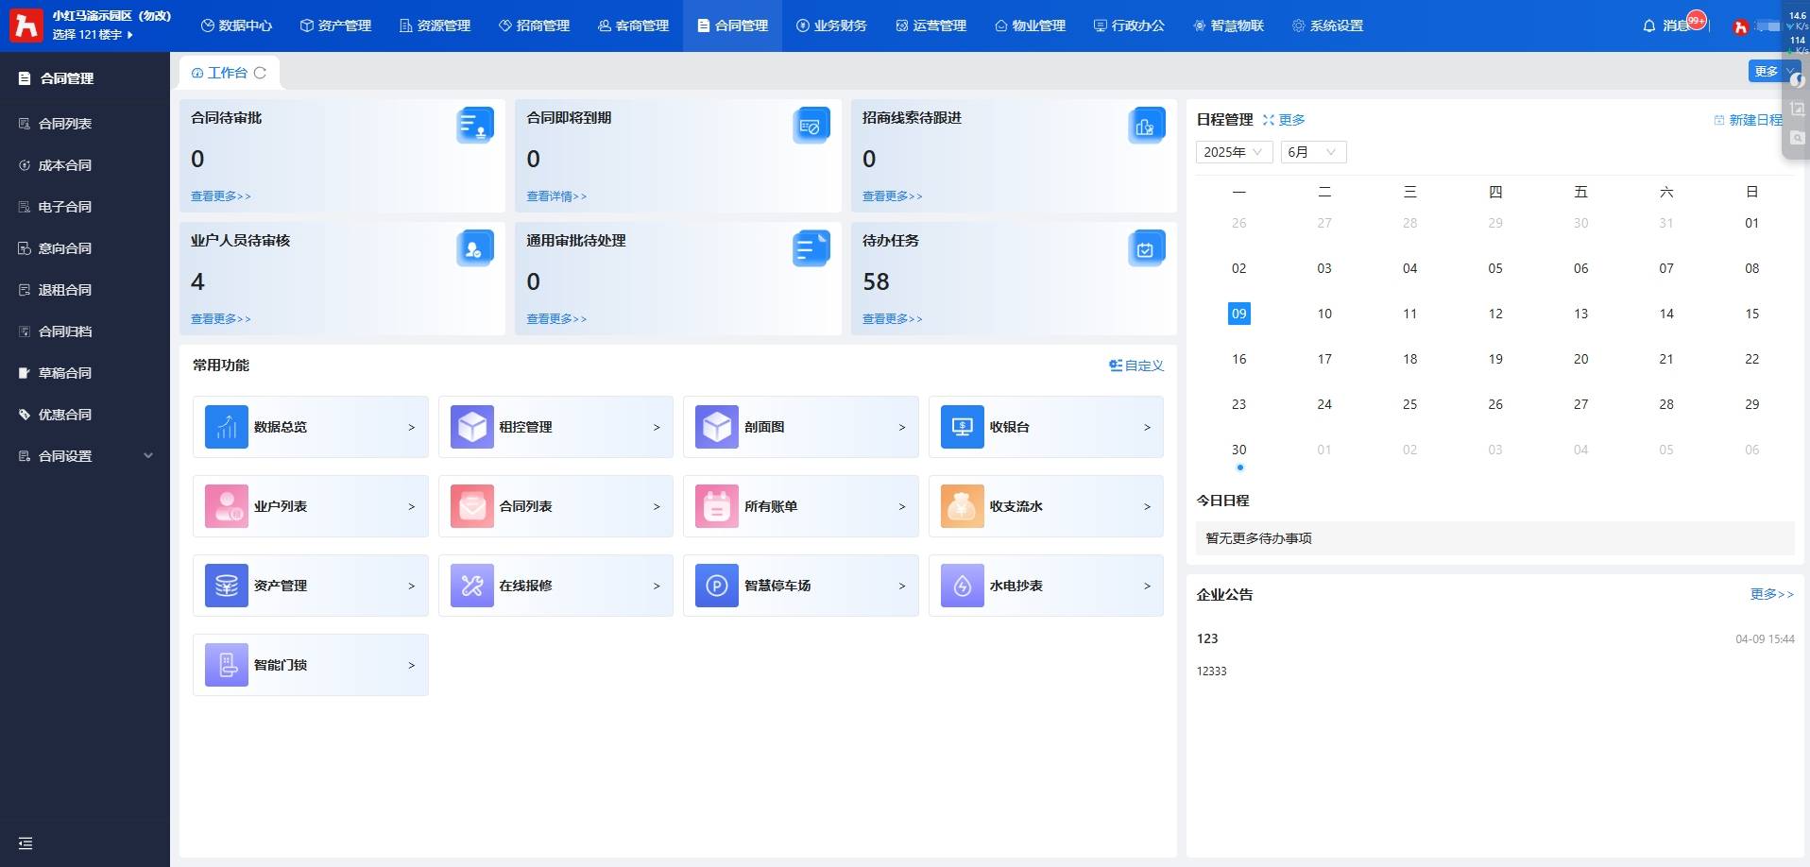Switch park via 选择 121楼宇 selector
This screenshot has height=867, width=1810.
click(x=93, y=35)
